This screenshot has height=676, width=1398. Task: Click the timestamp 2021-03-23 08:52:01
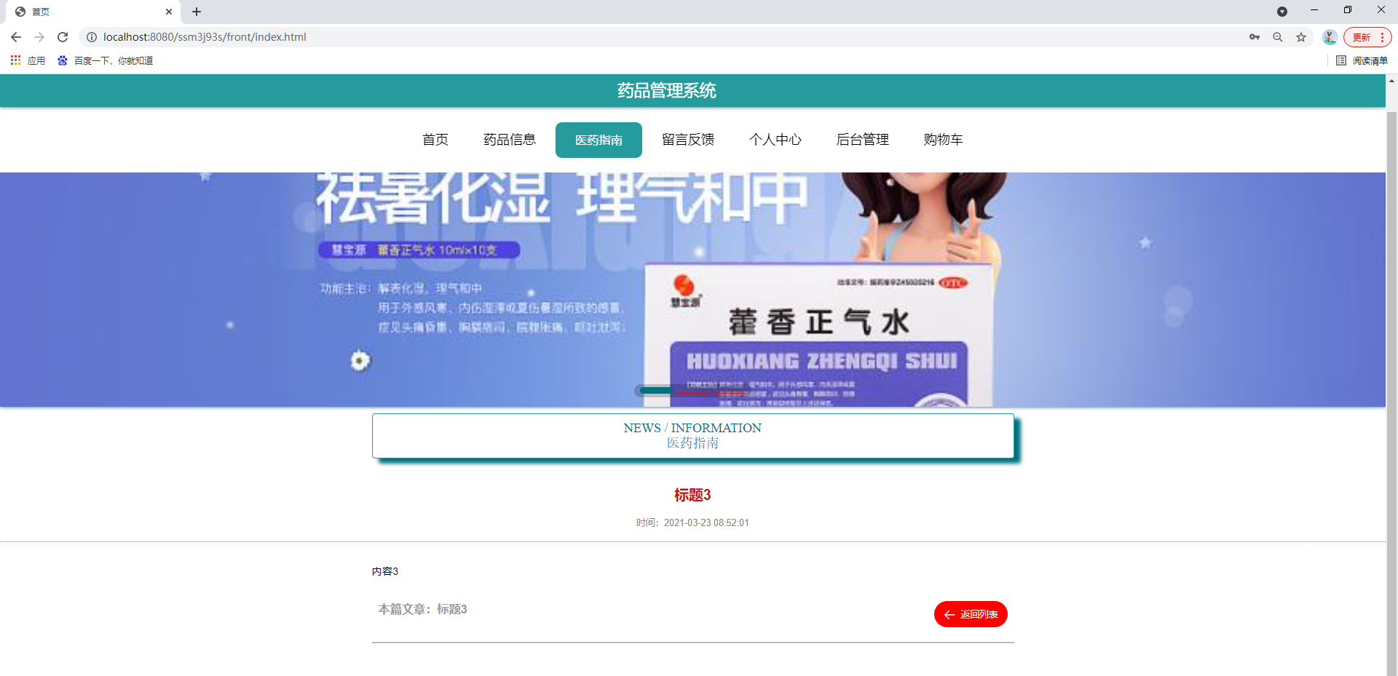[x=706, y=522]
